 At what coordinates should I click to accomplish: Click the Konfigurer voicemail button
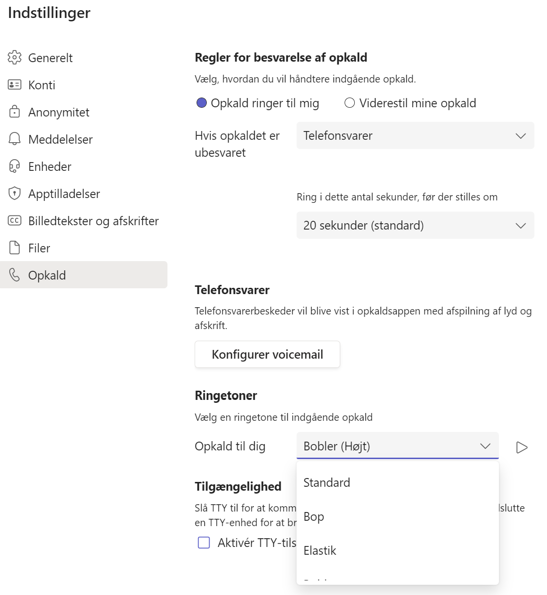click(x=267, y=355)
